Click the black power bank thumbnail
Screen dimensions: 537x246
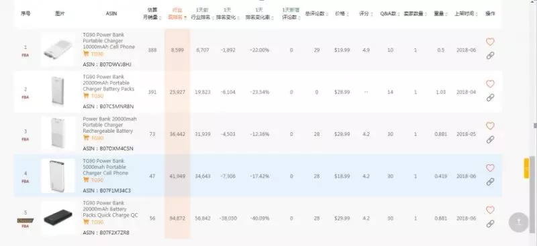[58, 218]
